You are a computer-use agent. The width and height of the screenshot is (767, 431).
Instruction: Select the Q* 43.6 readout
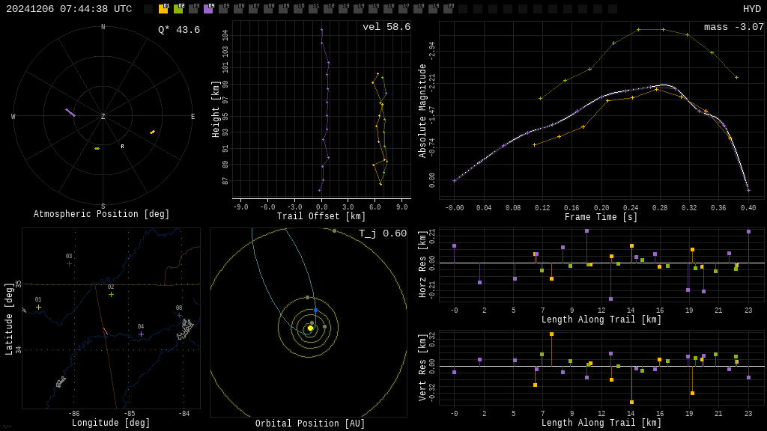pos(178,30)
